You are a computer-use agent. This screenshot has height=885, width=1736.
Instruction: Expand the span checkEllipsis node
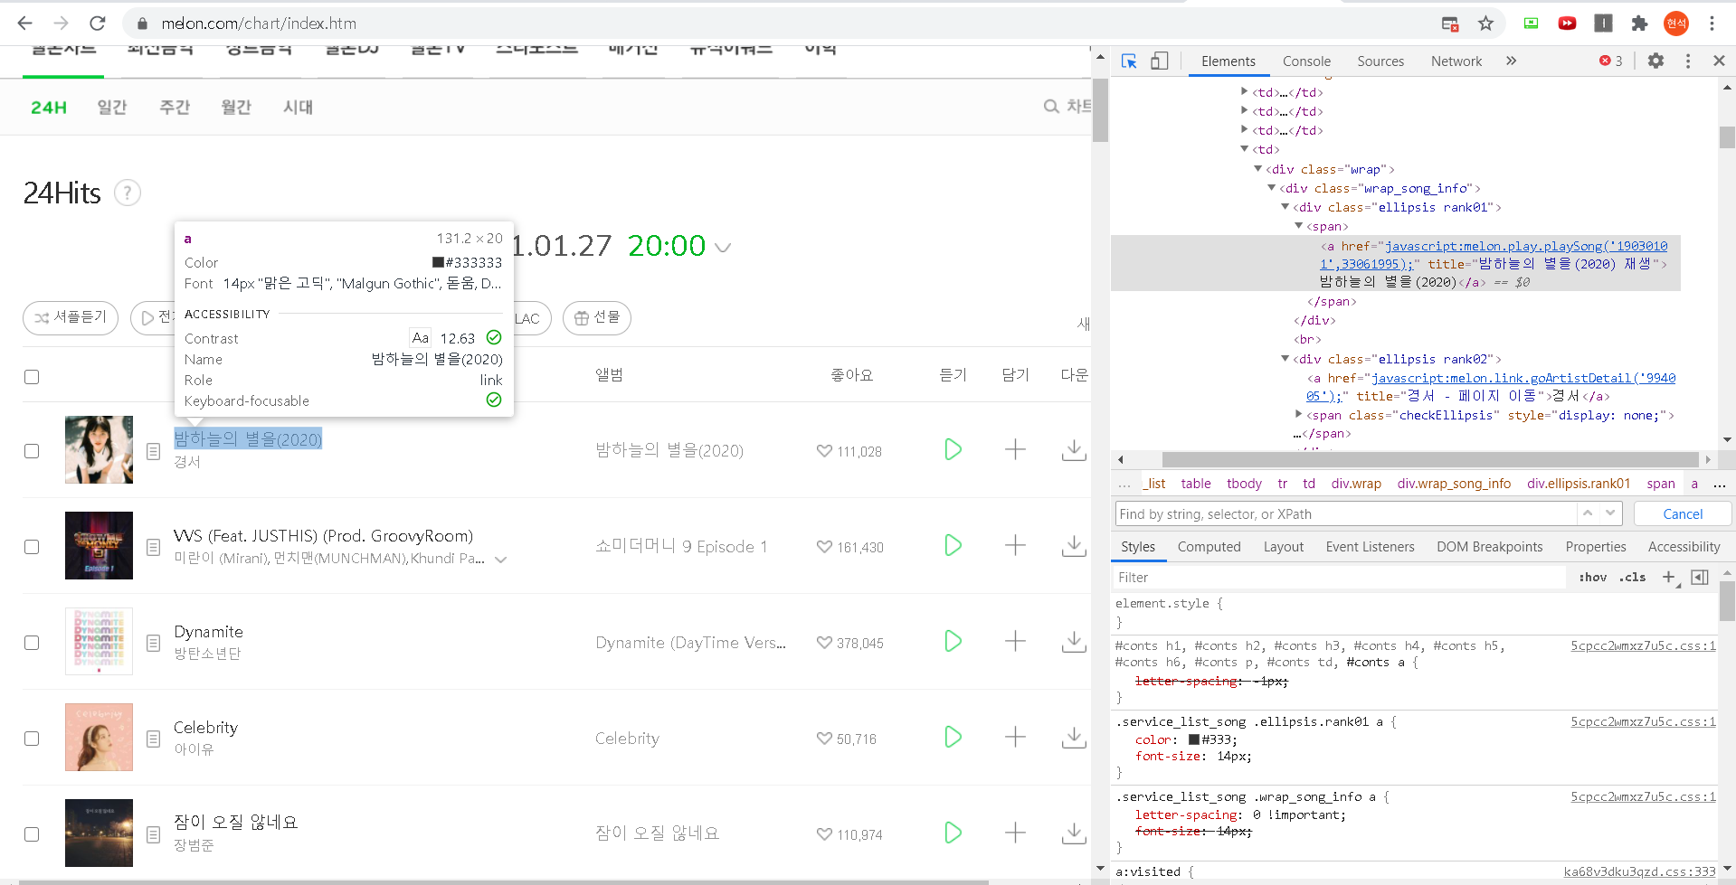1299,414
